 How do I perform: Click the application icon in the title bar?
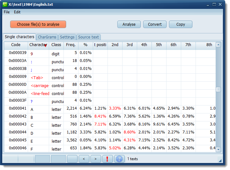5,4
